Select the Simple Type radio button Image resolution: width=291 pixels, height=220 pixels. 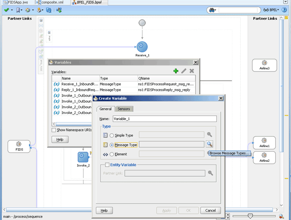tap(111, 135)
